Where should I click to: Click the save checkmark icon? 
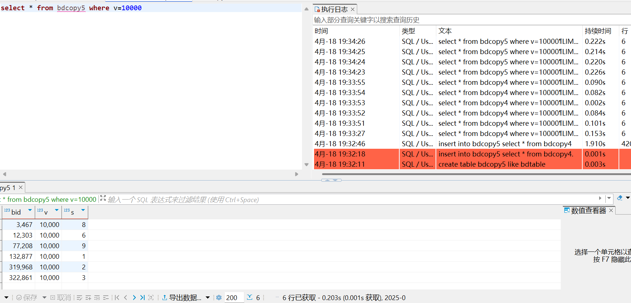click(x=19, y=298)
